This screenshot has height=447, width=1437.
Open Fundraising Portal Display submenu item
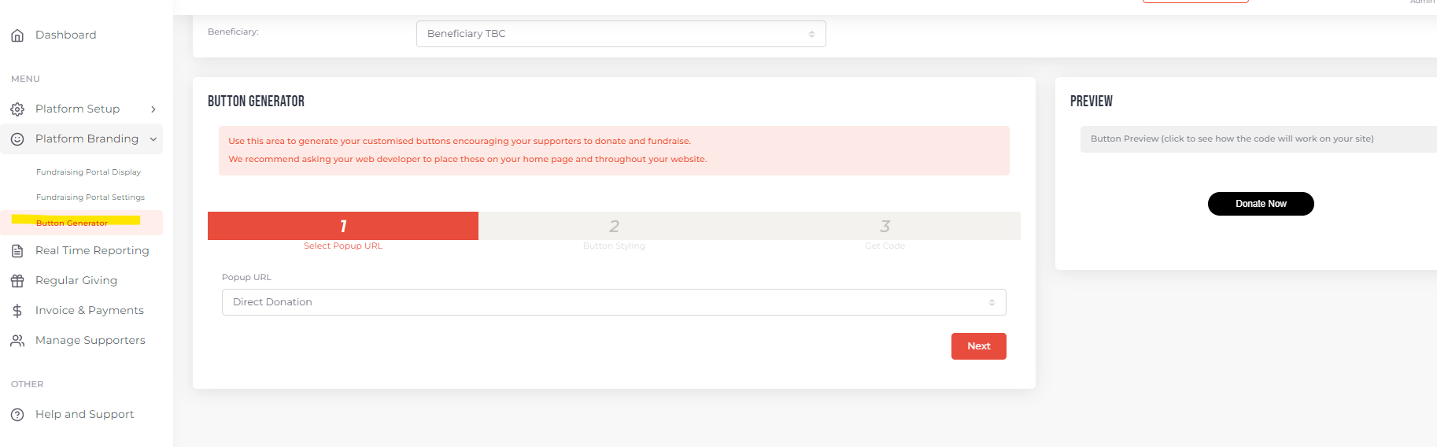[88, 172]
